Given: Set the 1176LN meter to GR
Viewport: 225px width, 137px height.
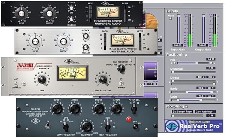Looking at the screenshot, I should pyautogui.click(x=125, y=7).
